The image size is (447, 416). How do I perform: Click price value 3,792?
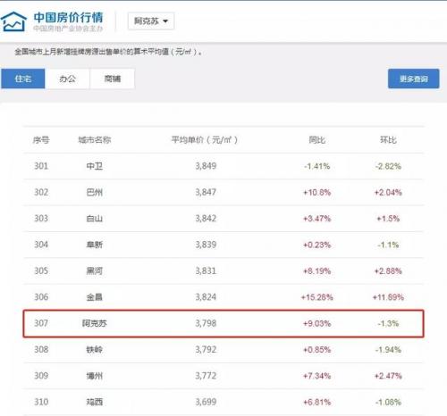coord(206,349)
